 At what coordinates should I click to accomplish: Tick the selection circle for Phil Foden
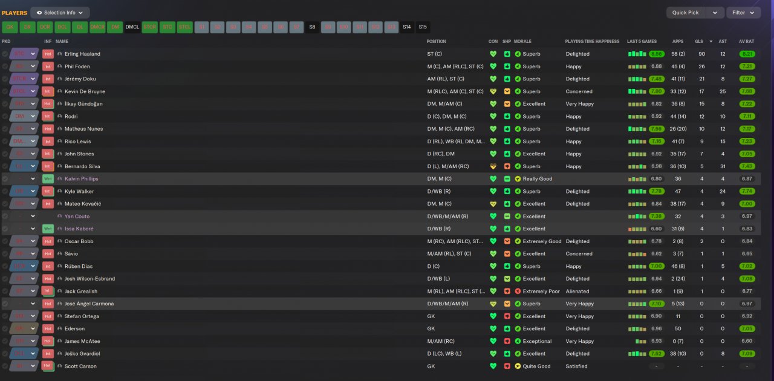[x=5, y=67]
